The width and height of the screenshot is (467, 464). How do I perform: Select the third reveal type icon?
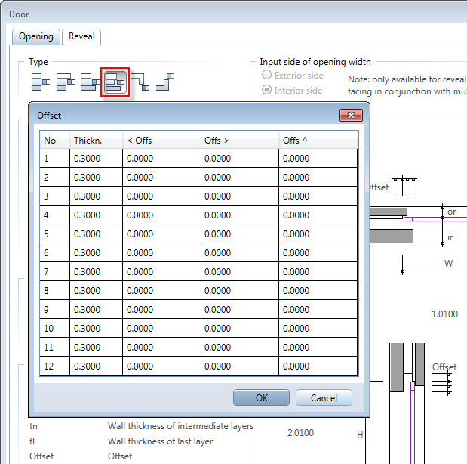tap(91, 82)
